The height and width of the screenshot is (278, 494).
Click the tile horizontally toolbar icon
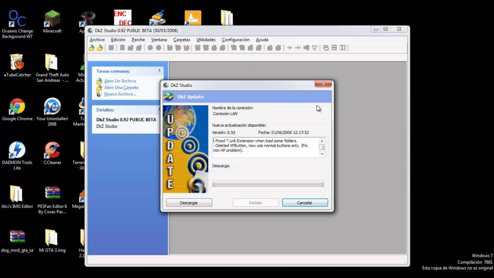click(x=334, y=48)
